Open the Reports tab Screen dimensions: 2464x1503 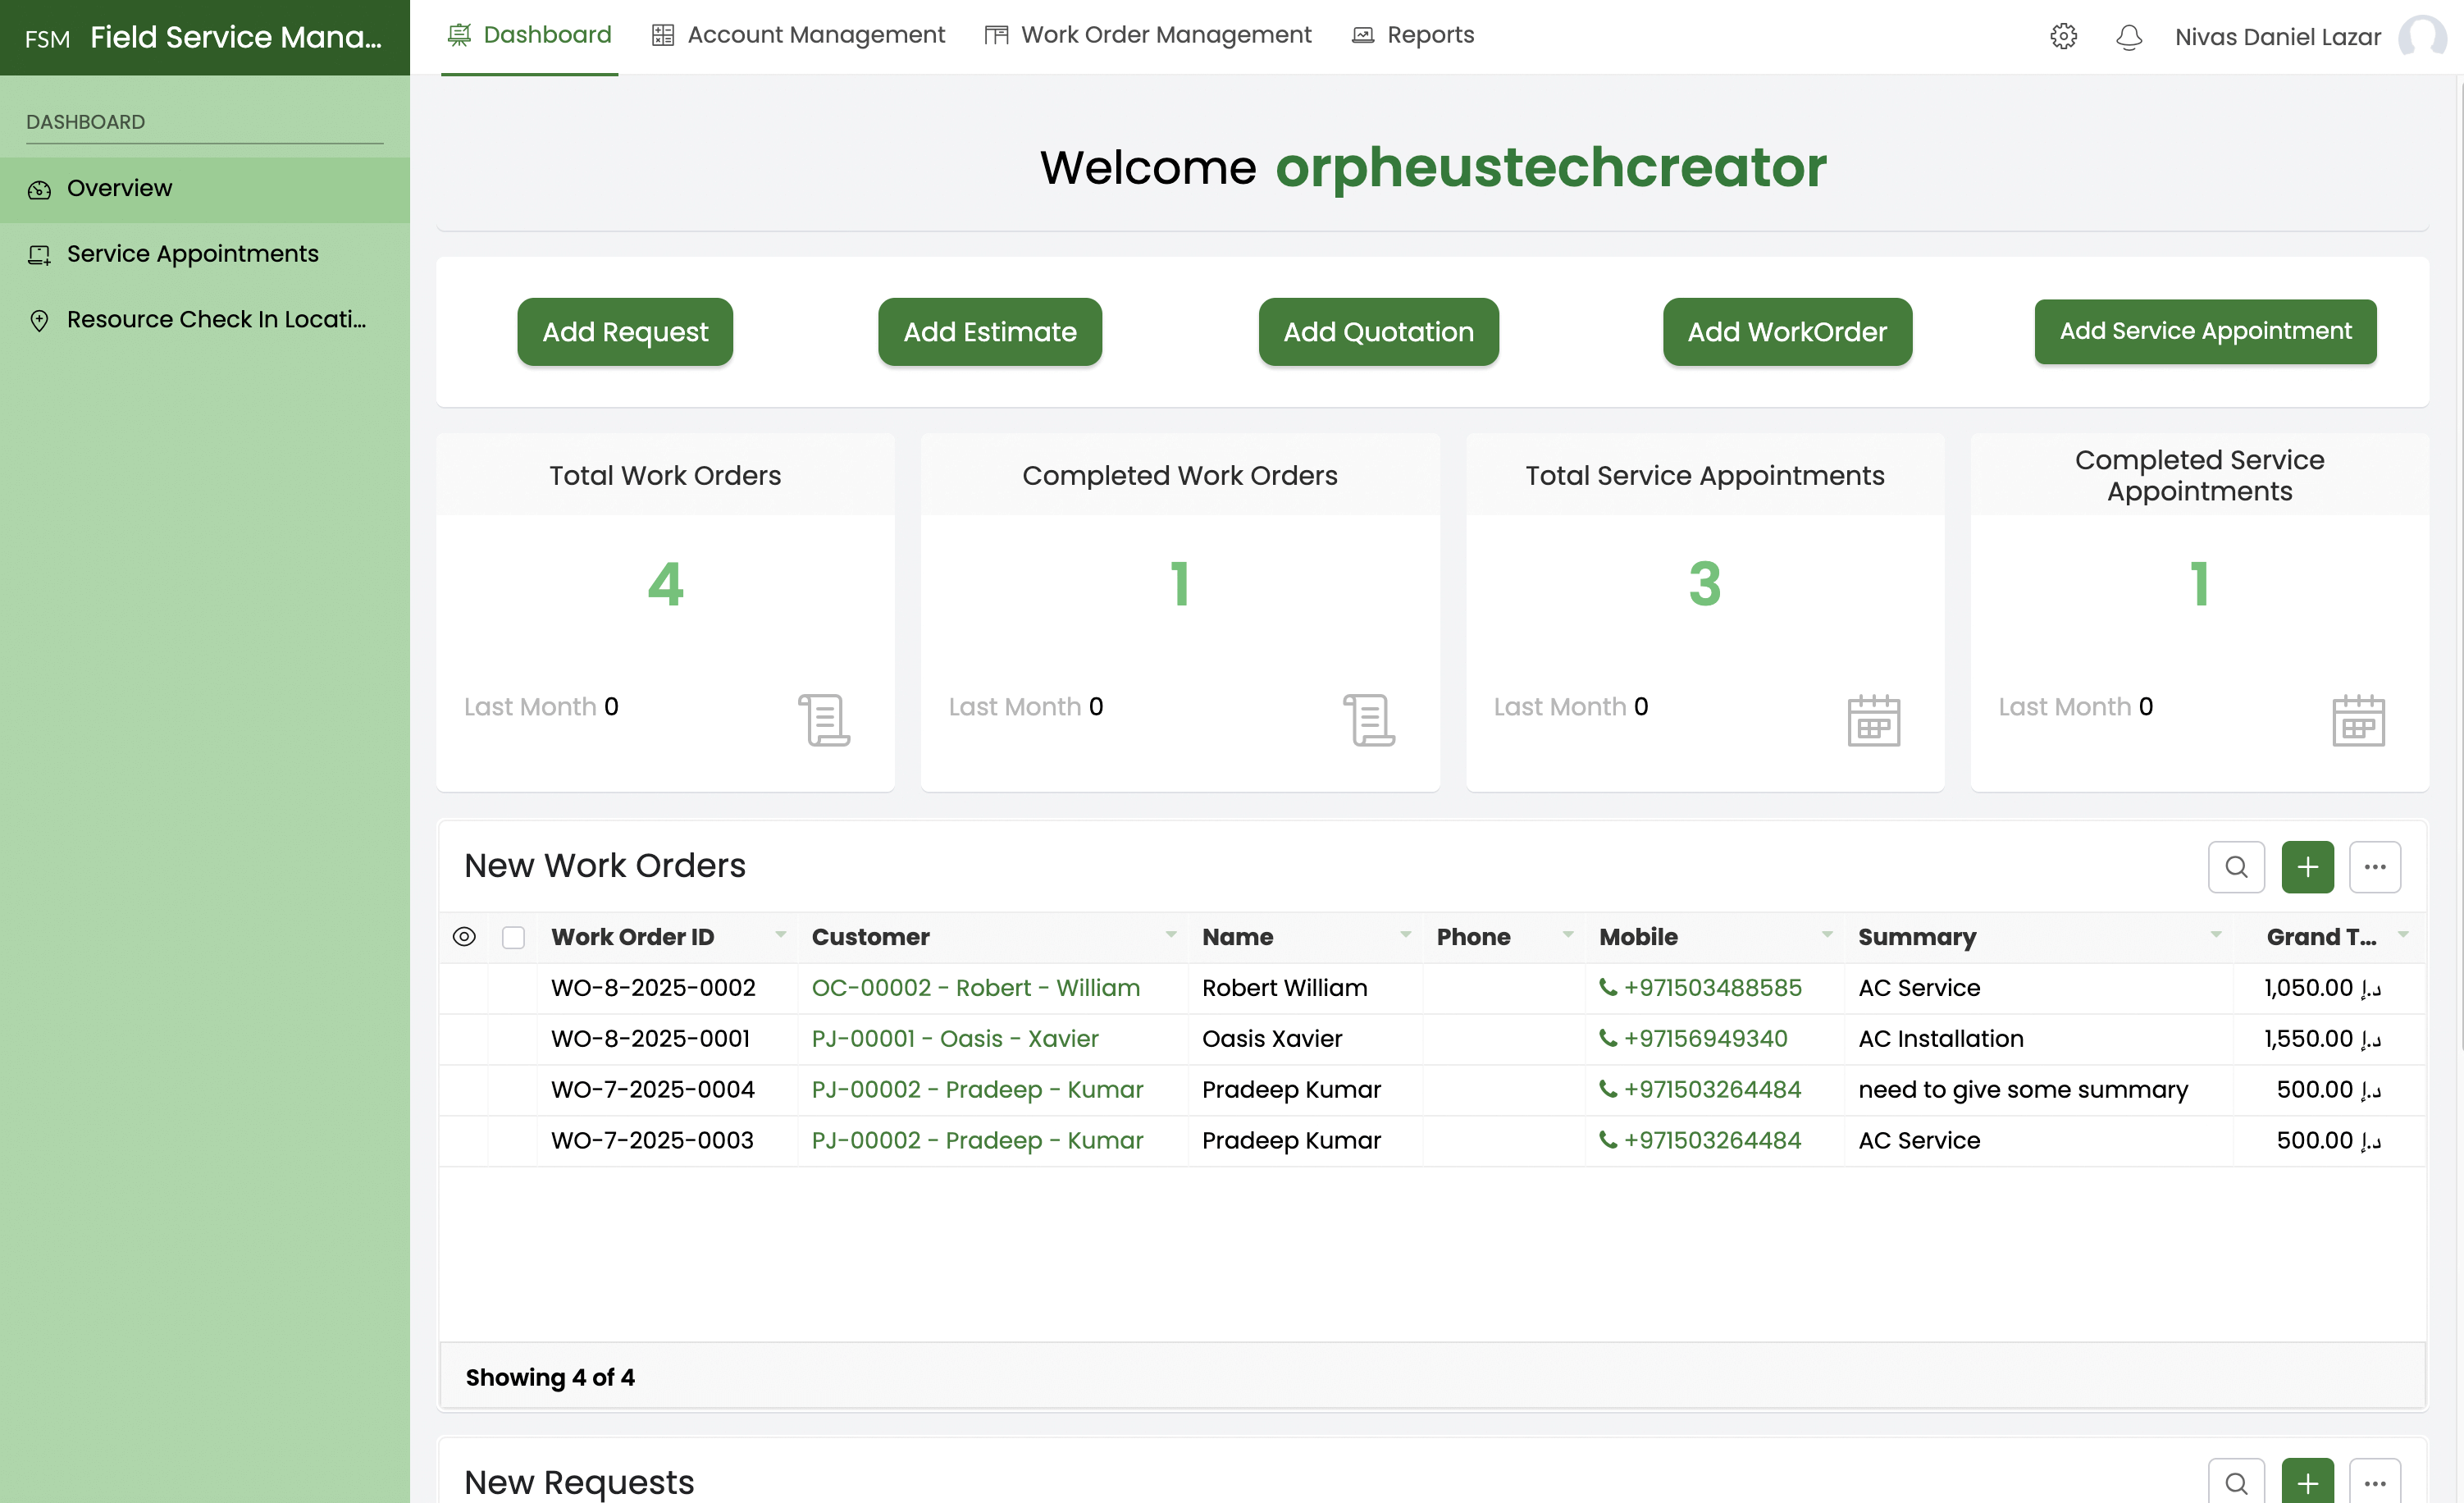tap(1412, 35)
